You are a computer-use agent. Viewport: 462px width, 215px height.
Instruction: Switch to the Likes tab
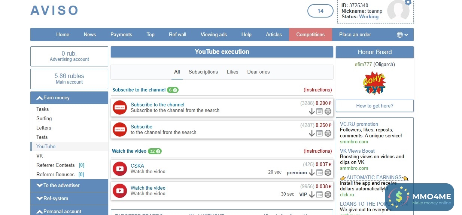tap(232, 72)
